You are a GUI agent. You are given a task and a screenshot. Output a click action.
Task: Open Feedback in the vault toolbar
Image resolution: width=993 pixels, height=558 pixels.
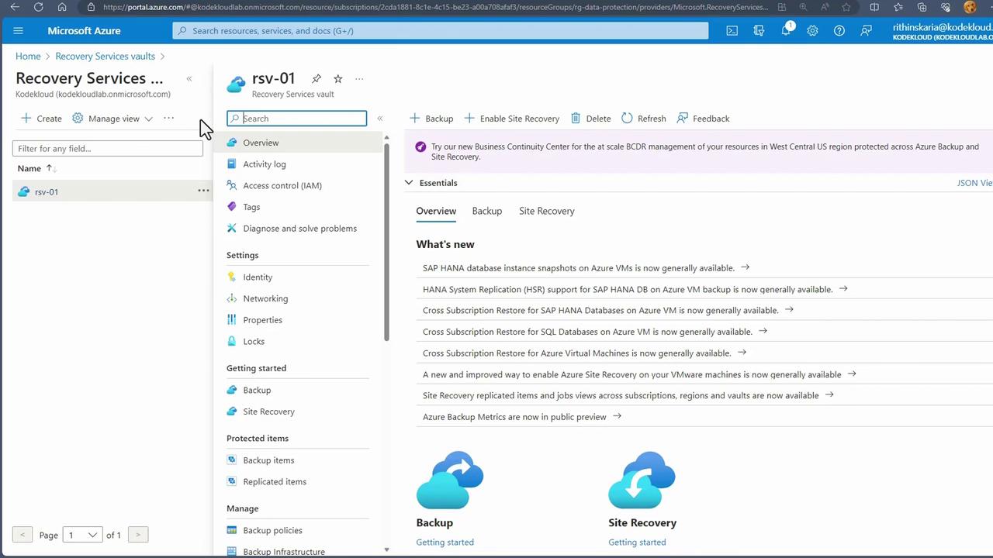pyautogui.click(x=704, y=119)
